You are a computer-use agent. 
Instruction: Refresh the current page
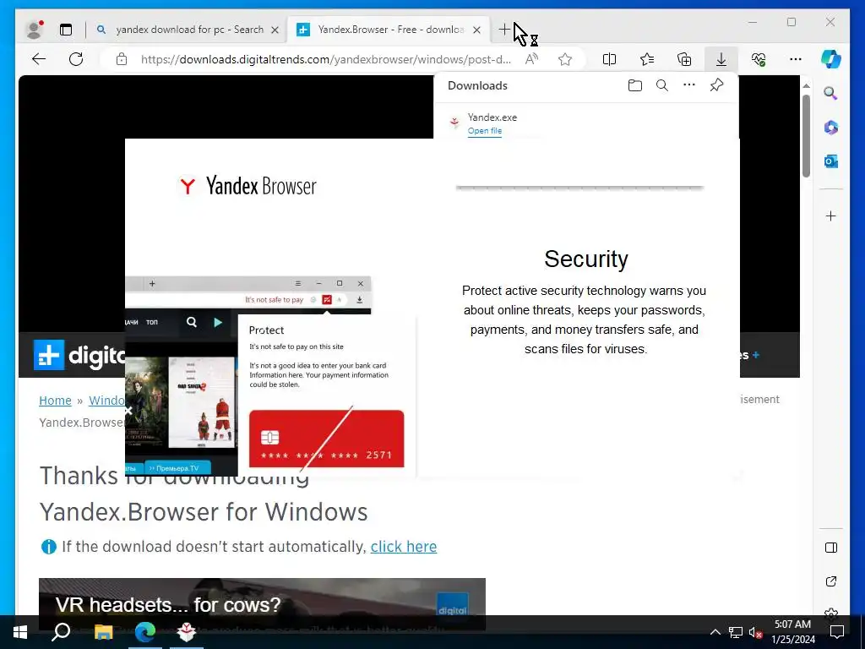(x=76, y=59)
